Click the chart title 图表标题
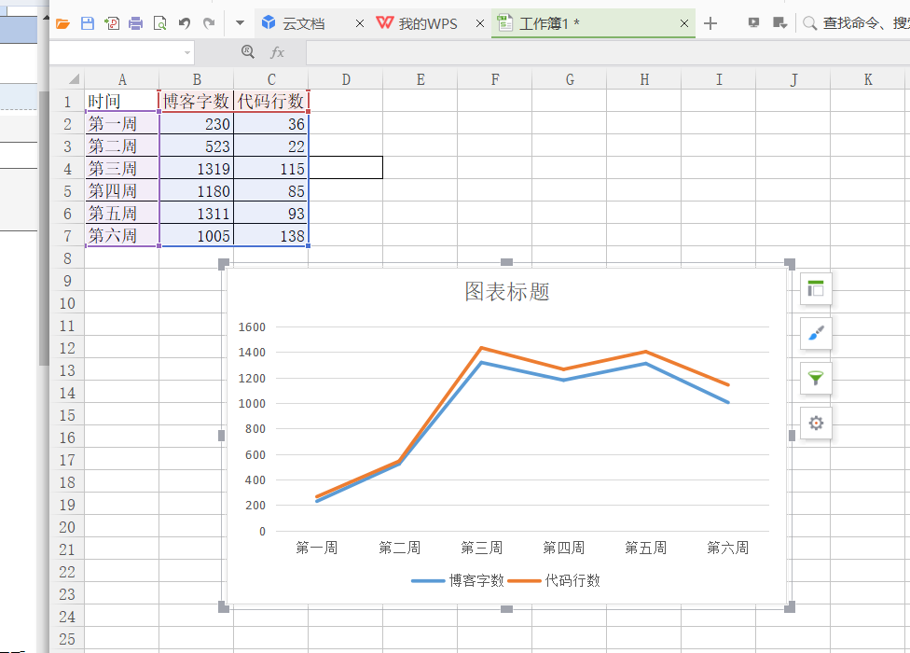 [x=506, y=291]
